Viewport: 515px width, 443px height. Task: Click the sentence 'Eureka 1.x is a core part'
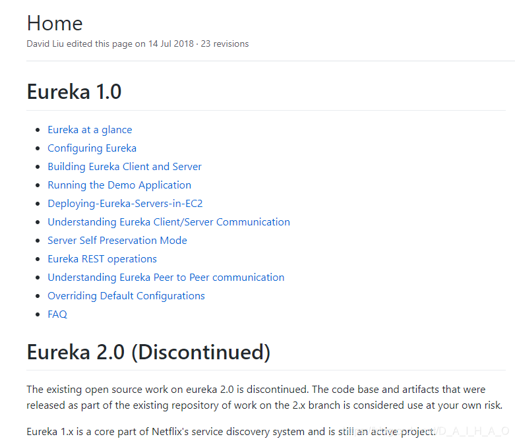231,432
